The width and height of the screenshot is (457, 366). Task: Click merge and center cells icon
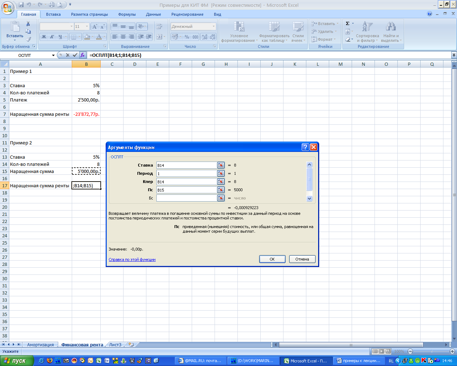tap(159, 37)
